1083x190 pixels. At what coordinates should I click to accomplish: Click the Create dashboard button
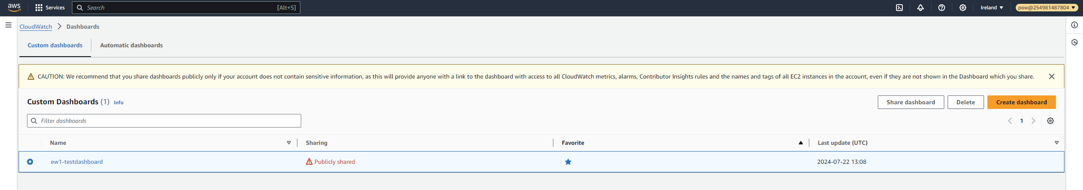click(1022, 102)
